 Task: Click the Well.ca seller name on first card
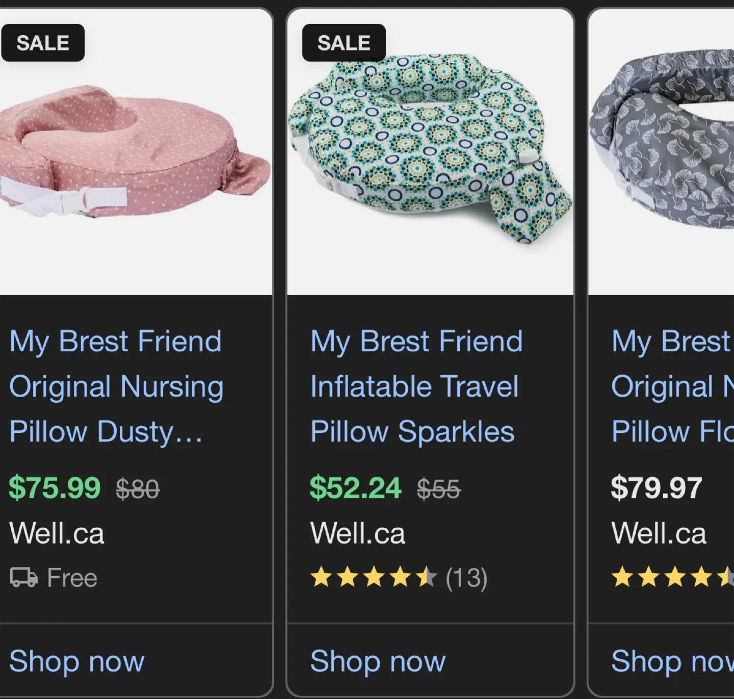(x=57, y=533)
